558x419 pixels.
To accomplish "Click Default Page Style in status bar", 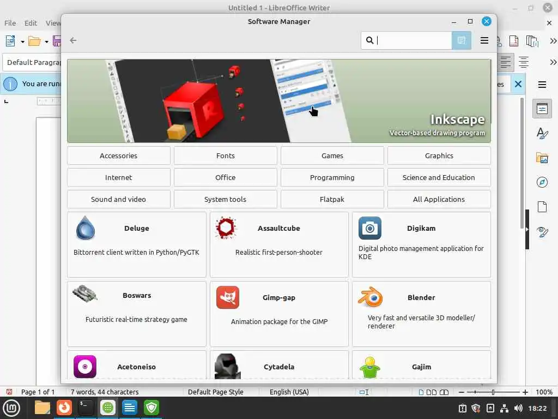I will [216, 392].
